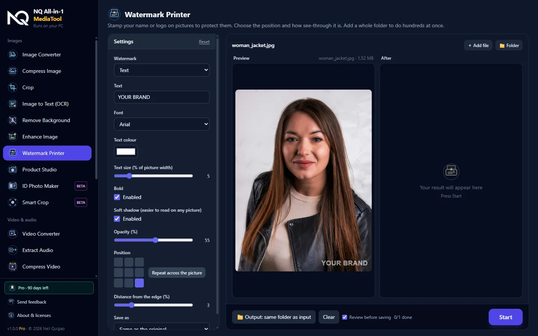The width and height of the screenshot is (538, 336).
Task: Click the Reset settings link
Action: [x=204, y=42]
